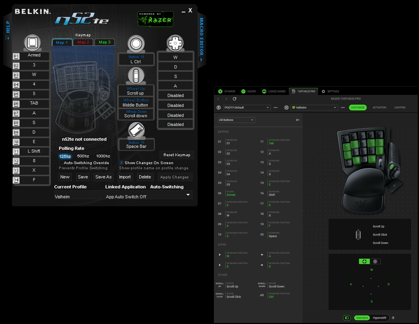The image size is (419, 324).
Task: Open the POOTY-Default profile dropdown
Action: (x=247, y=107)
